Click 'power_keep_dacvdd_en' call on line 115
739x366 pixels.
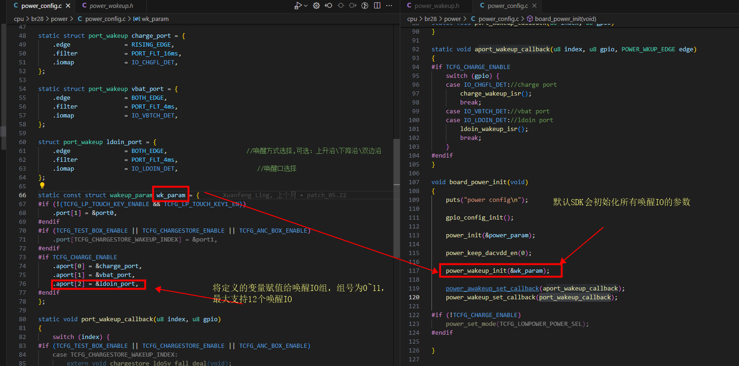[x=482, y=253]
